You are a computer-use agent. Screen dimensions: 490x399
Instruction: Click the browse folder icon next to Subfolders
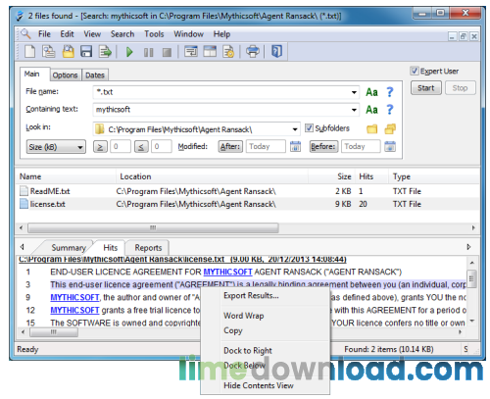(371, 129)
